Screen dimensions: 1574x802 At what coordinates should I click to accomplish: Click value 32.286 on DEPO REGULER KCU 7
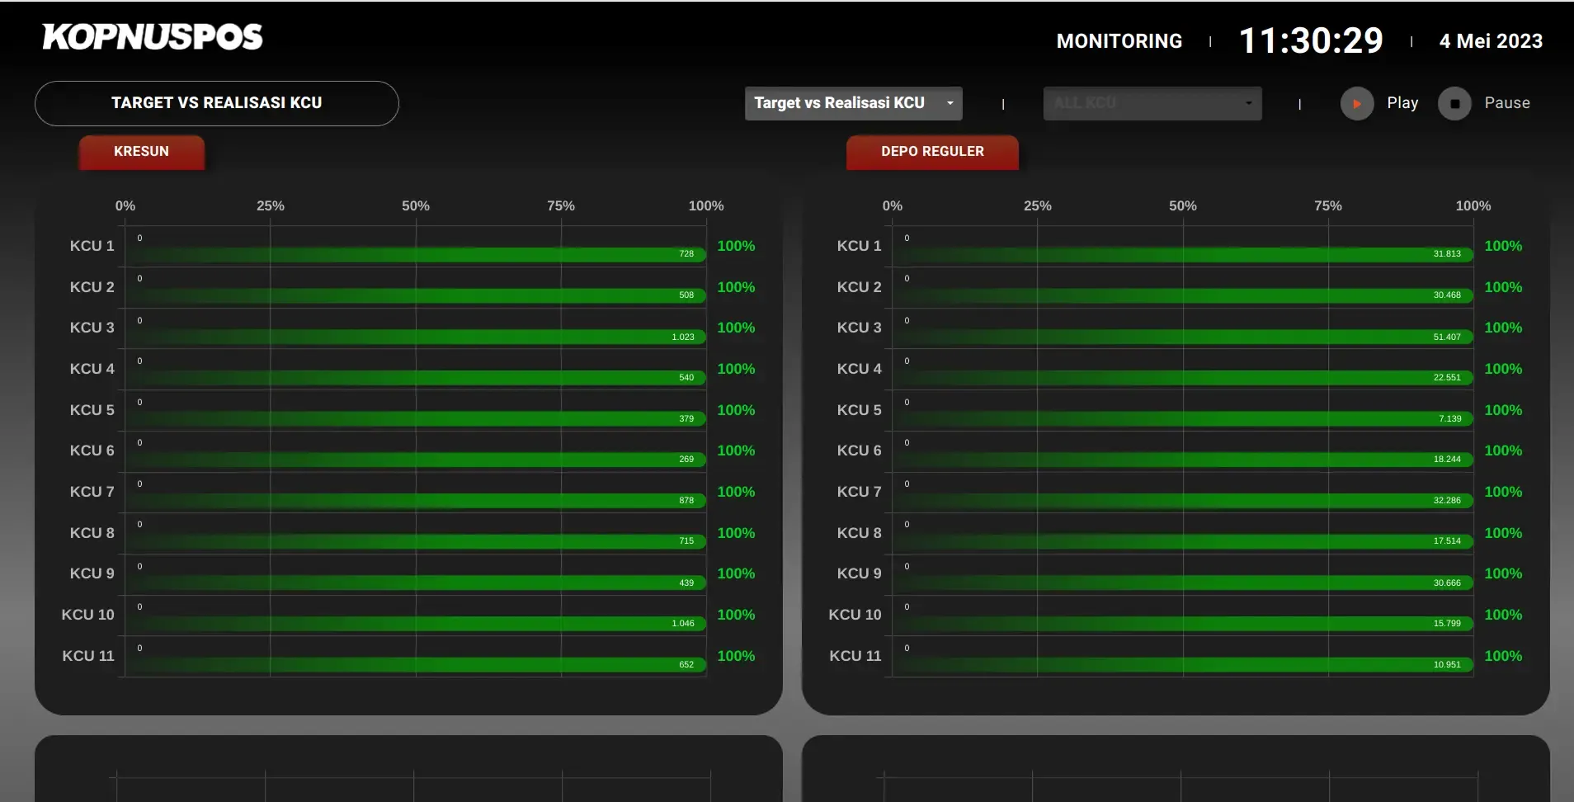[1447, 500]
